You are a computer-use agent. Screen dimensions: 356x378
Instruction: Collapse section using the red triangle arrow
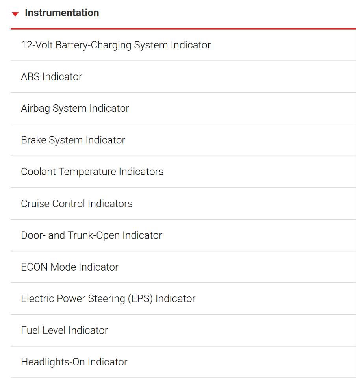[x=15, y=14]
